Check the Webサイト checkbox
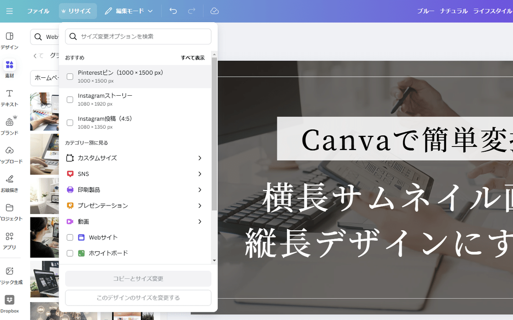The height and width of the screenshot is (320, 513). tap(70, 238)
